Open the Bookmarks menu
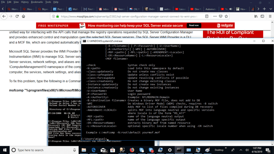The height and width of the screenshot is (154, 274). click(x=37, y=2)
